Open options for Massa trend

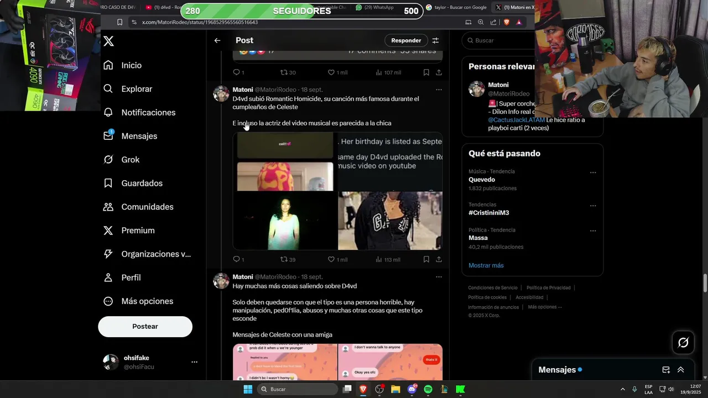[x=593, y=231]
